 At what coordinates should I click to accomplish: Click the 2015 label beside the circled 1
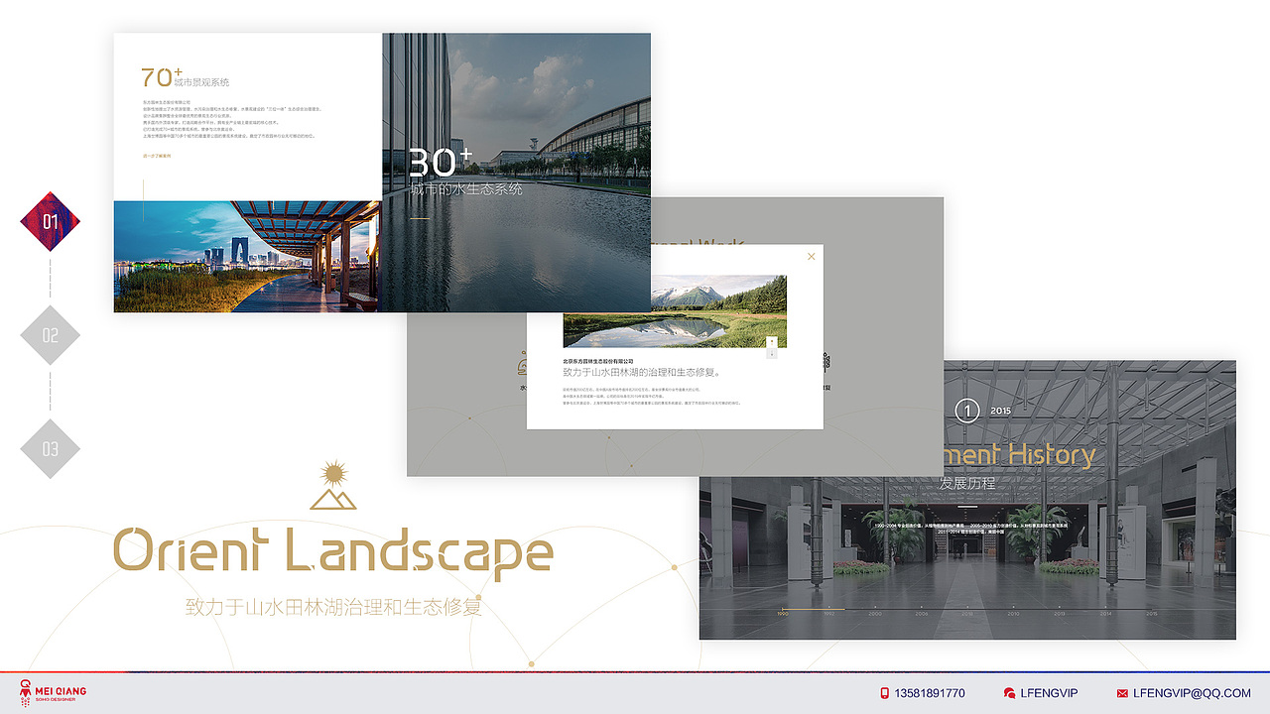pyautogui.click(x=1000, y=410)
